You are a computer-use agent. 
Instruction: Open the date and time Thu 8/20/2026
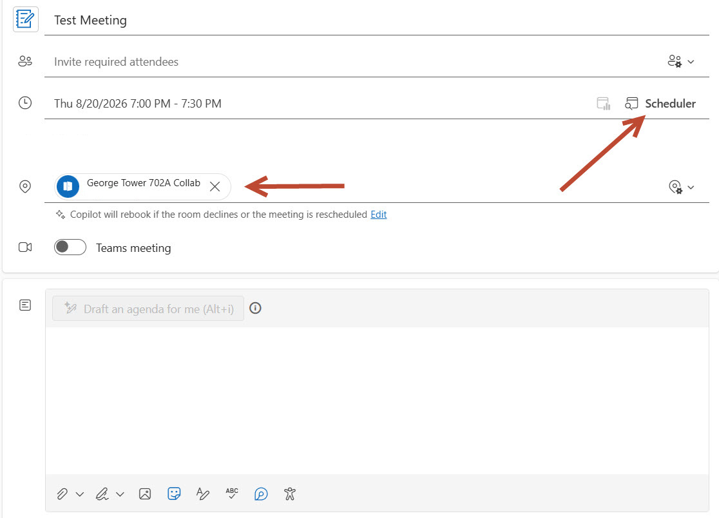tap(138, 104)
